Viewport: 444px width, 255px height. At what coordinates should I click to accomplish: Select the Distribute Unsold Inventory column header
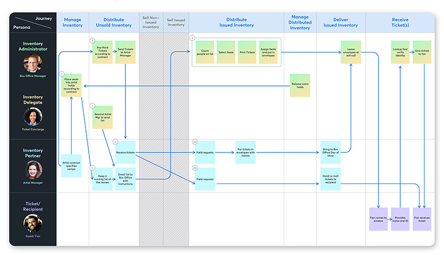tap(114, 22)
